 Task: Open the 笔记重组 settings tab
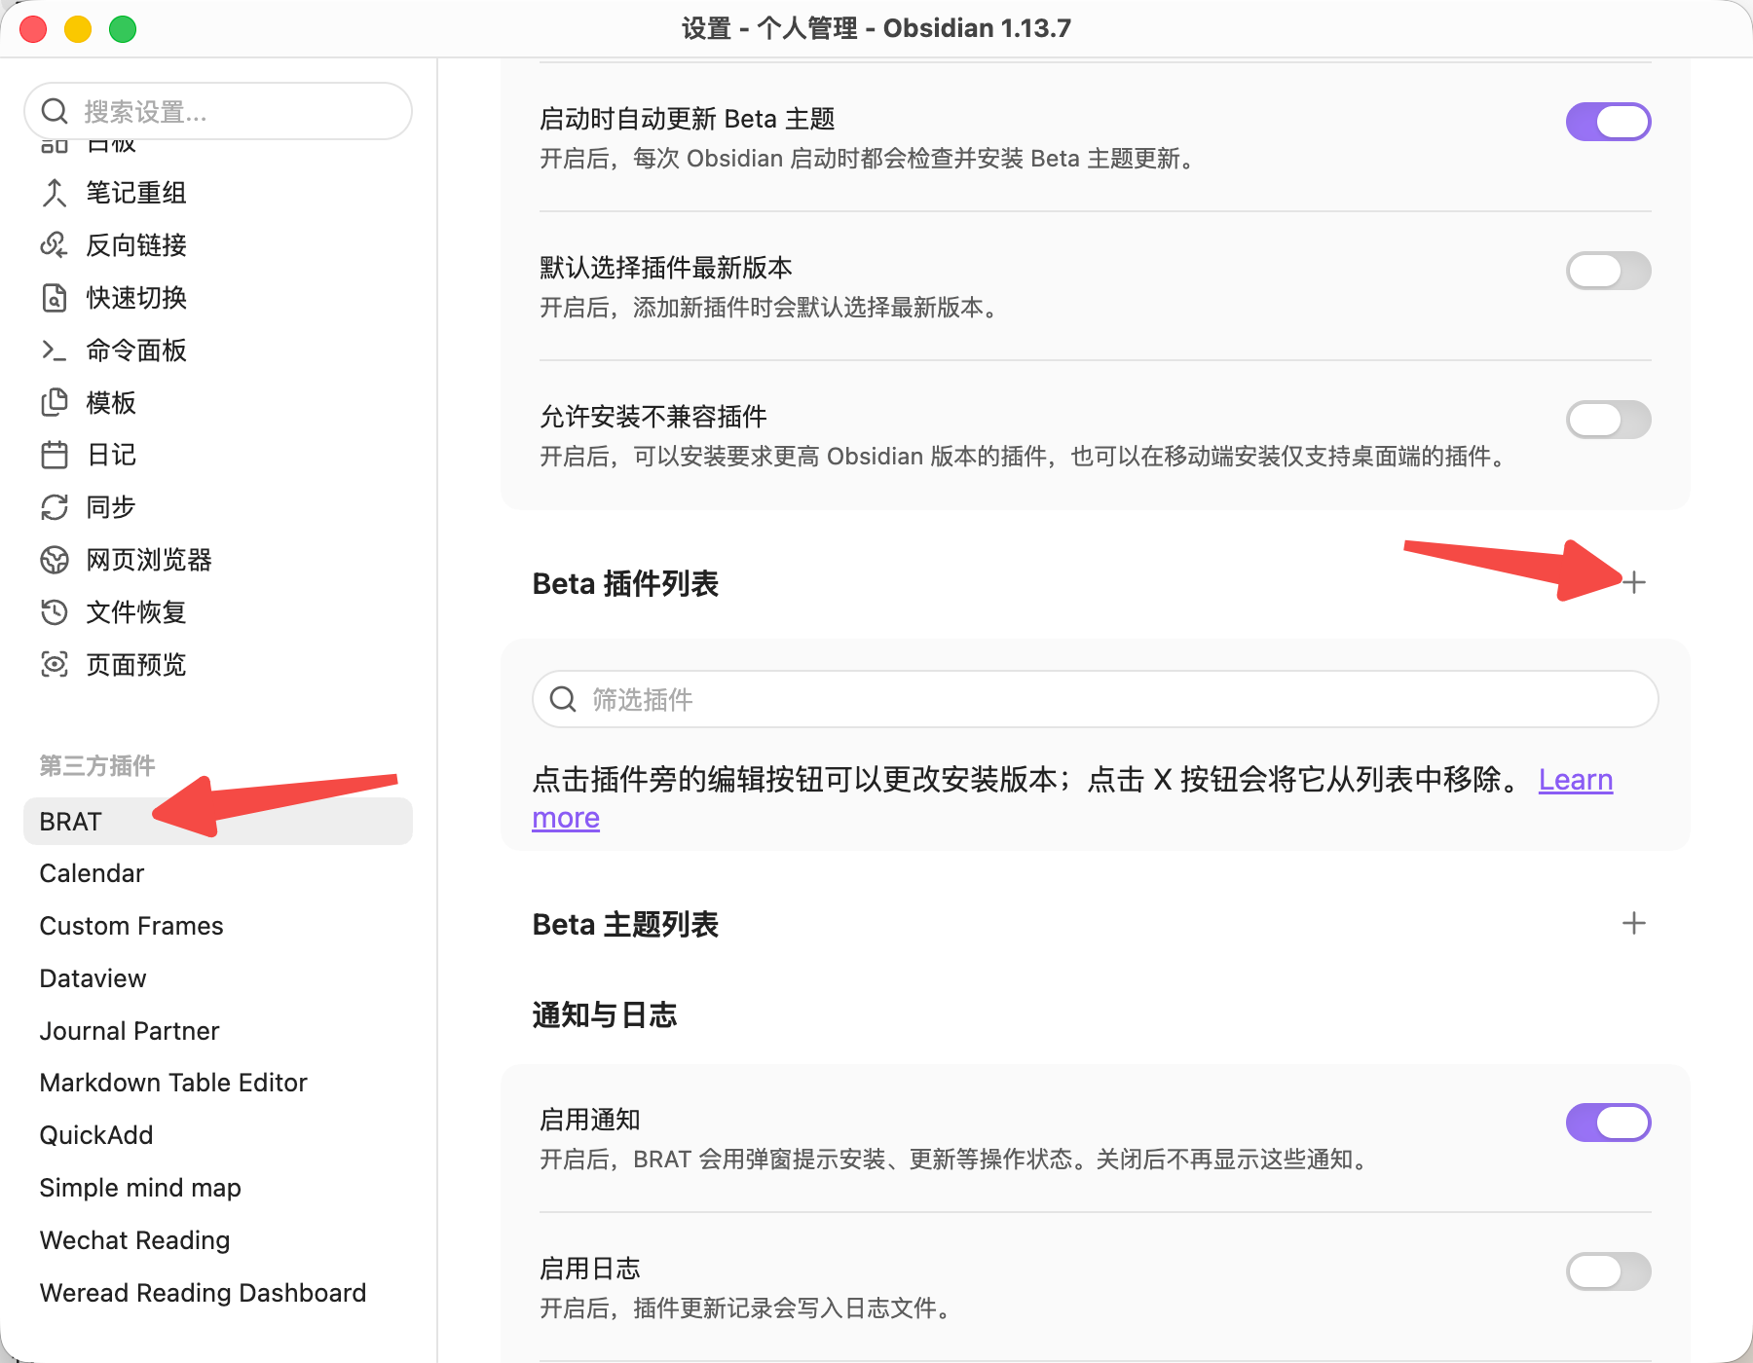click(218, 193)
